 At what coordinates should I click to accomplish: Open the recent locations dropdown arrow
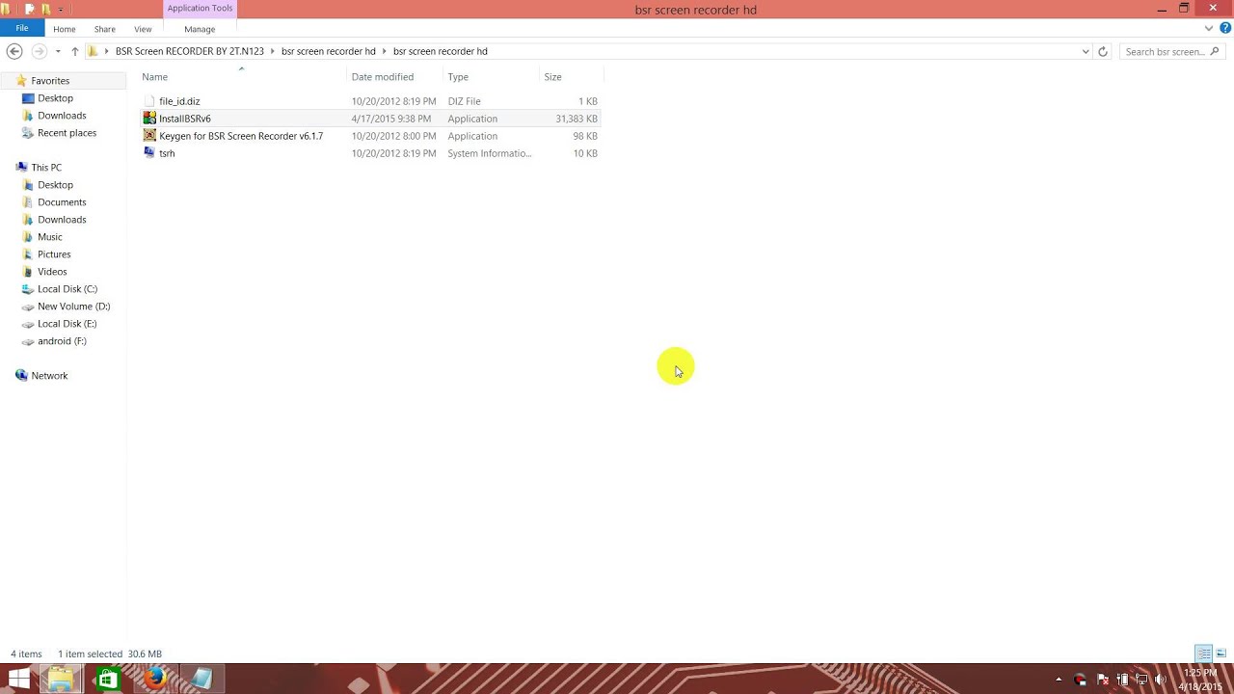[x=58, y=51]
